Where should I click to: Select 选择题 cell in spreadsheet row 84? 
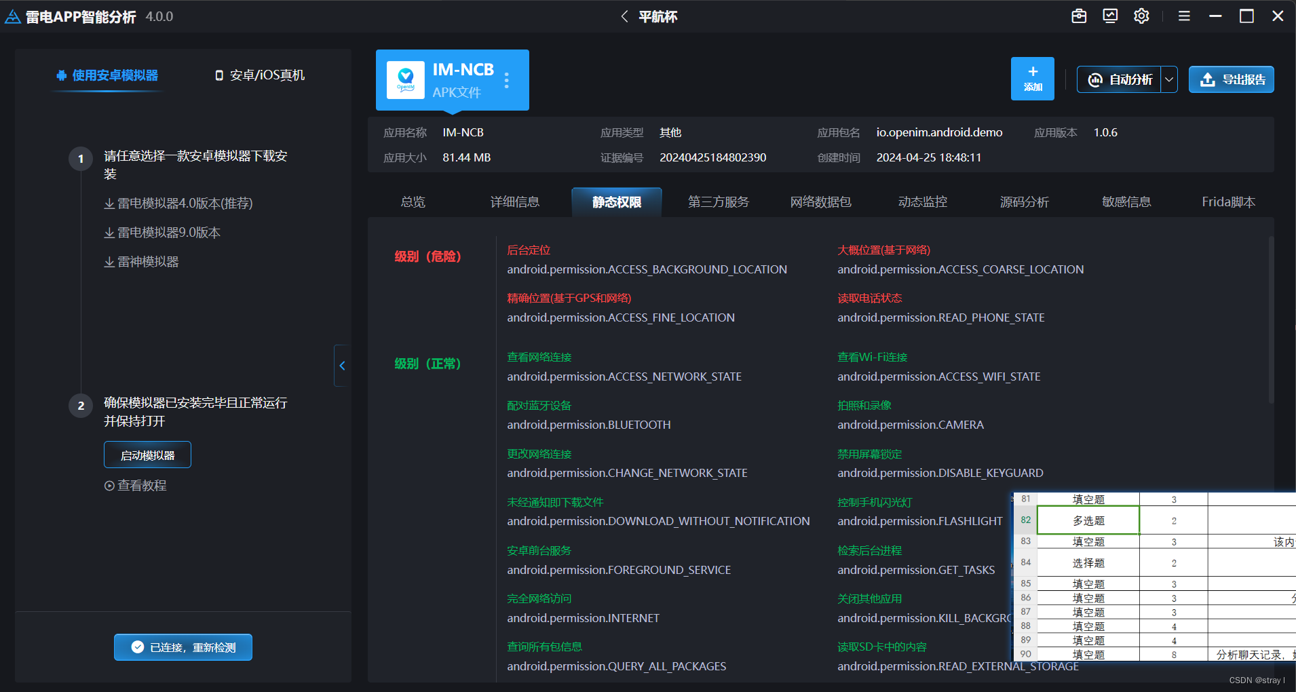click(x=1088, y=563)
